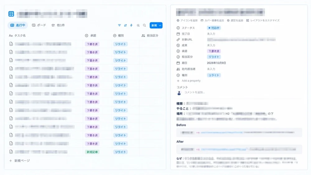Click the icon left of the search magnifier
Screen dimensions: 311x175
(x=138, y=25)
